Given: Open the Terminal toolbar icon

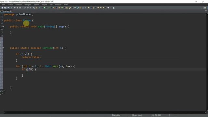Looking at the screenshot, I should (8, 8).
